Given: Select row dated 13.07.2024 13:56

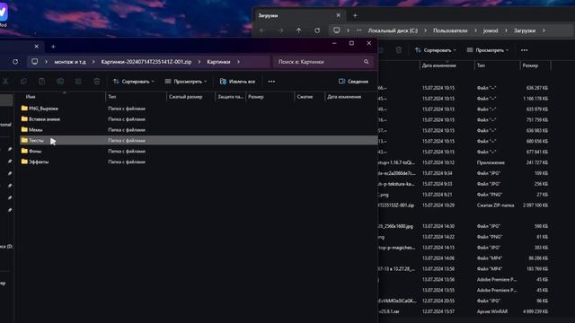Looking at the screenshot, I should point(464,279).
